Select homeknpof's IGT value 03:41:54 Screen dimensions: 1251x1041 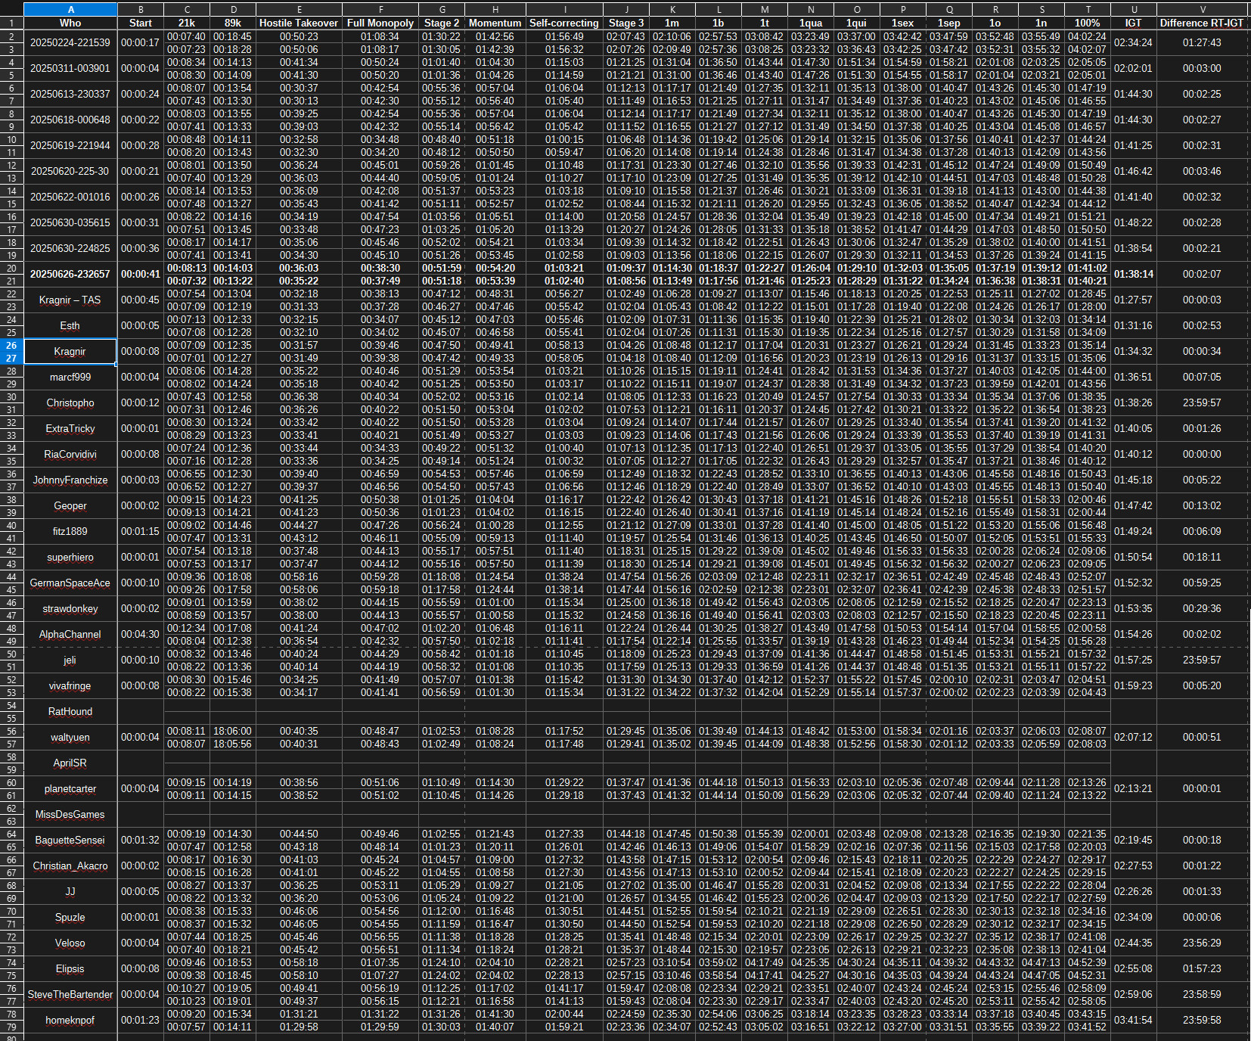(x=1133, y=1021)
